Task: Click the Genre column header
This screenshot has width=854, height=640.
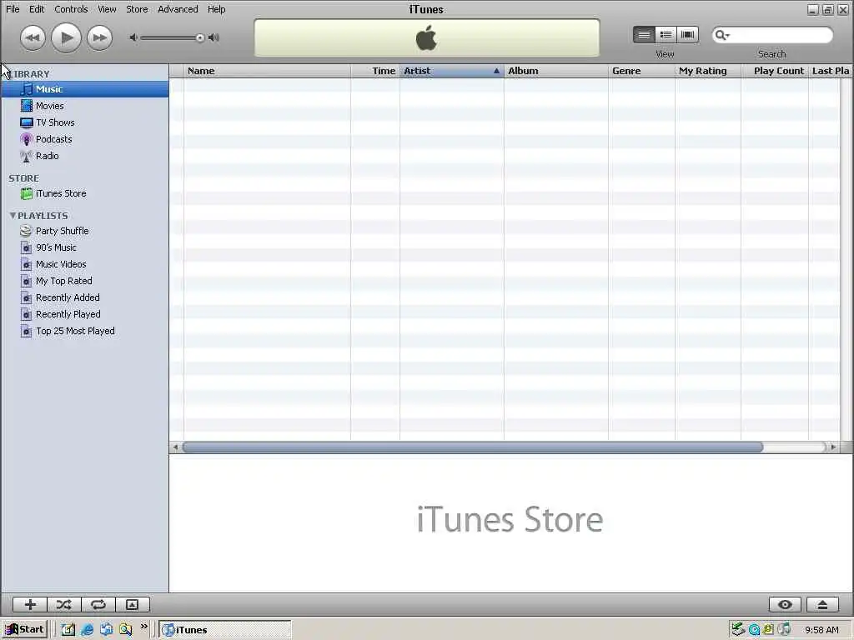Action: [641, 71]
